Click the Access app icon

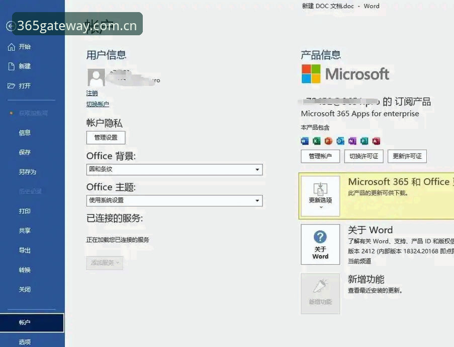(x=376, y=141)
